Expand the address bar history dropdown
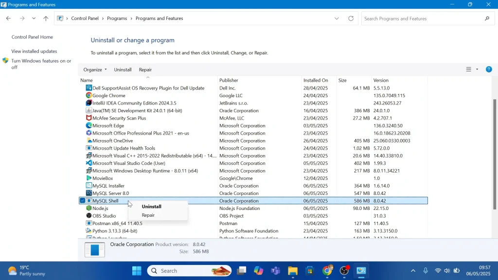498x280 pixels. [x=337, y=18]
